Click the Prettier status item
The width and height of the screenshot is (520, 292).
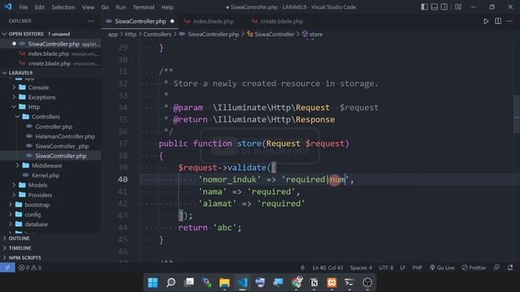pos(474,268)
